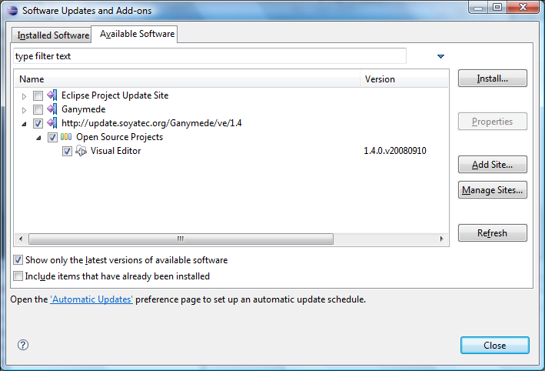
Task: Focus the type filter text field
Action: click(210, 56)
